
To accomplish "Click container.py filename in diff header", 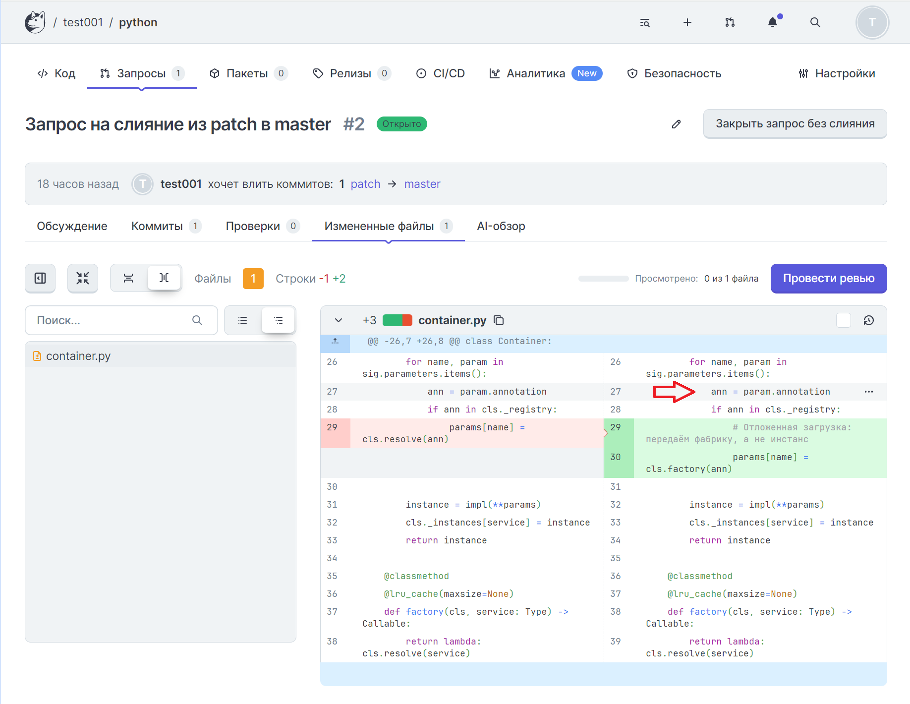I will [453, 320].
